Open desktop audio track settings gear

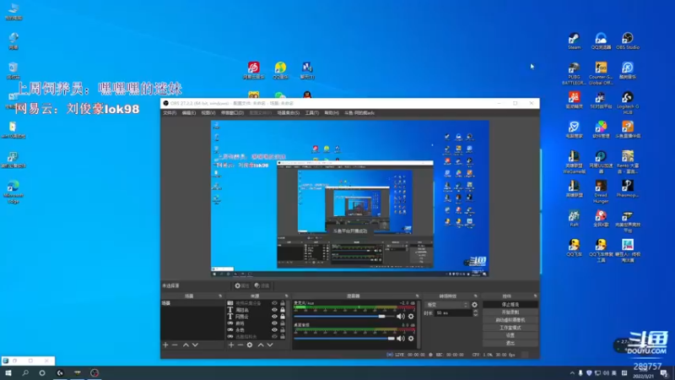[411, 339]
